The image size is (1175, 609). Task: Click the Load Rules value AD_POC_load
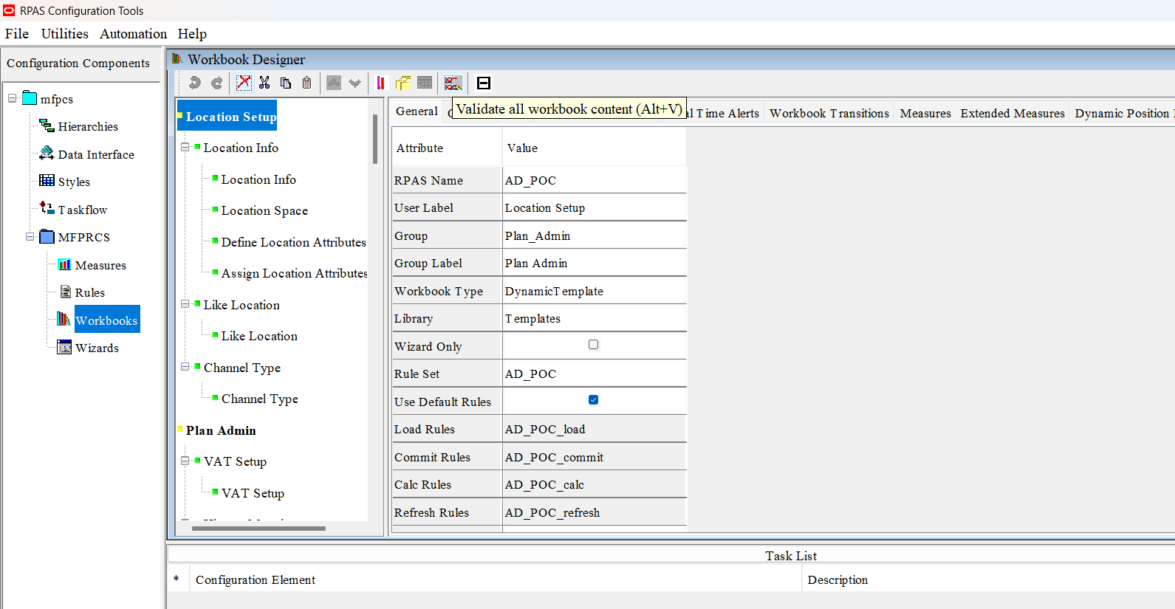[595, 429]
